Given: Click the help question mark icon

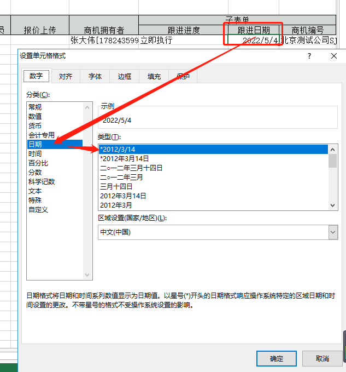Looking at the screenshot, I should (x=309, y=56).
